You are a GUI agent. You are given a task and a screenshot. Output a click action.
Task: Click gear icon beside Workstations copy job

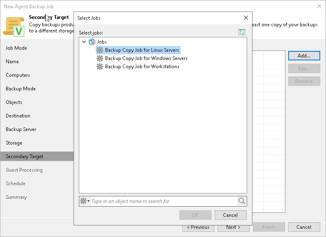(100, 67)
